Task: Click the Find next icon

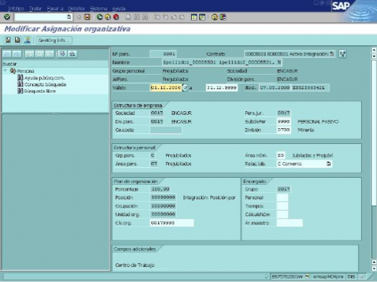Action: 145,17
